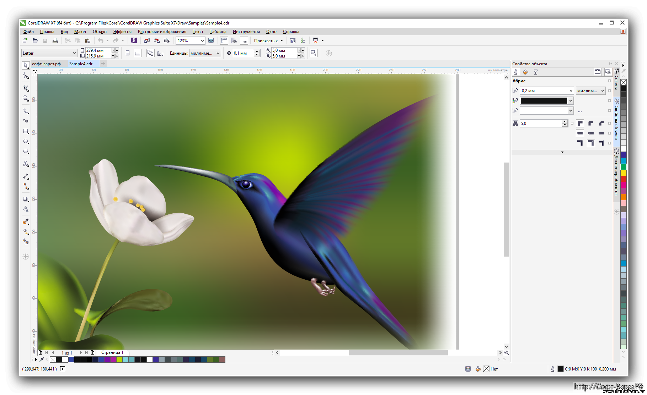Select the Connector tool
Image resolution: width=647 pixels, height=395 pixels.
pyautogui.click(x=26, y=186)
